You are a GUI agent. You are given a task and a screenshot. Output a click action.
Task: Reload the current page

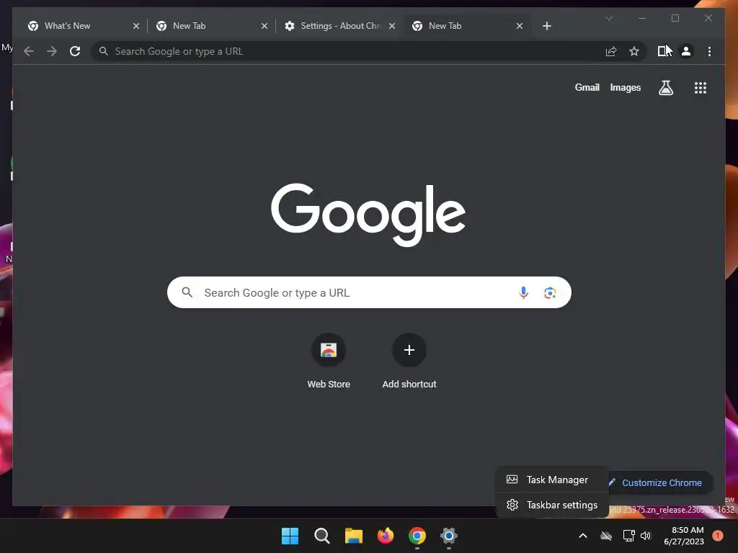[x=75, y=51]
